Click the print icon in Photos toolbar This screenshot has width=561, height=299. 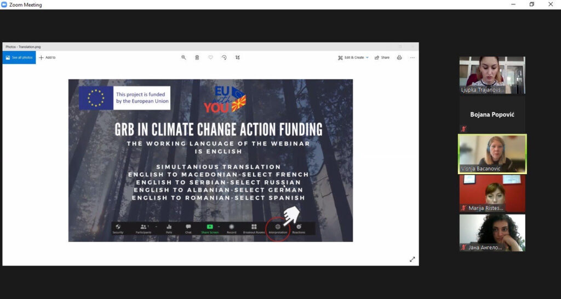pyautogui.click(x=399, y=58)
